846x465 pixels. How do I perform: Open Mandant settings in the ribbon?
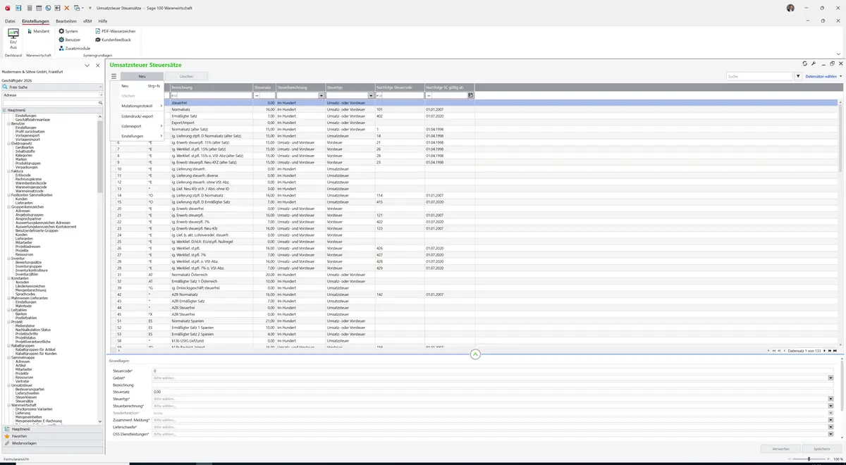[38, 31]
